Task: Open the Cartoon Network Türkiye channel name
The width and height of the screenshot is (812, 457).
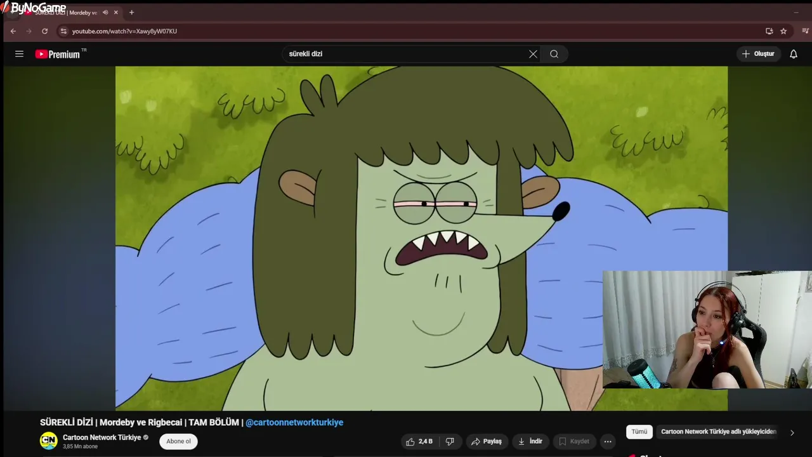Action: [x=101, y=437]
